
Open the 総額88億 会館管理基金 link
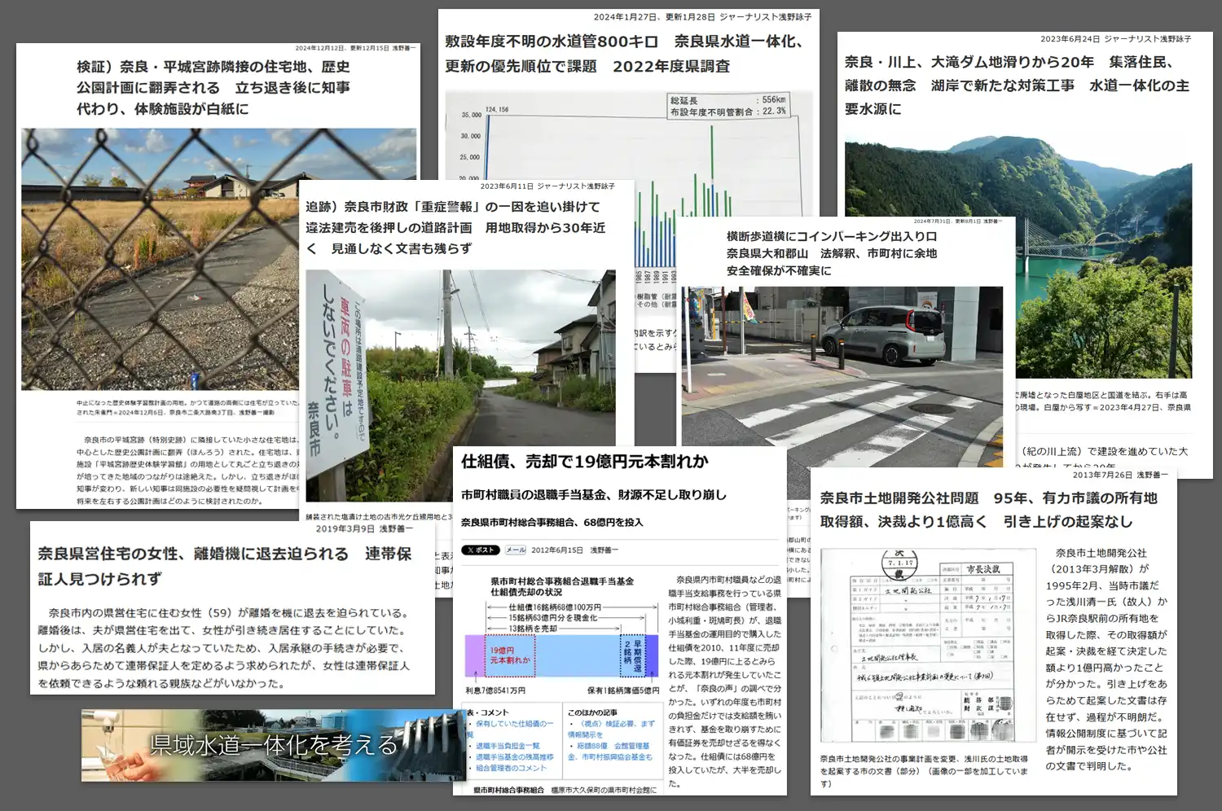tap(611, 752)
